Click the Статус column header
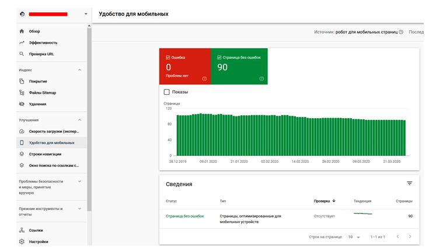This screenshot has width=429, height=249. [171, 201]
